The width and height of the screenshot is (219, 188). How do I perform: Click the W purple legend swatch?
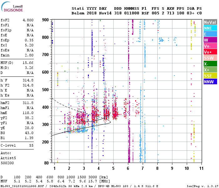[x=210, y=40]
